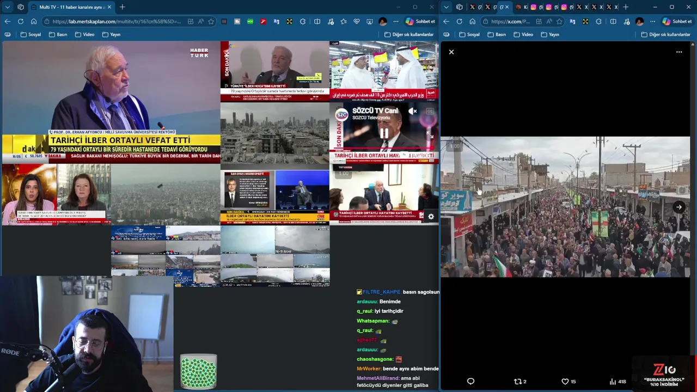
Task: Add Multi TV page to favorites
Action: click(x=211, y=21)
